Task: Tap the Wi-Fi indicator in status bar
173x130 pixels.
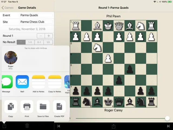Action: pyautogui.click(x=155, y=2)
